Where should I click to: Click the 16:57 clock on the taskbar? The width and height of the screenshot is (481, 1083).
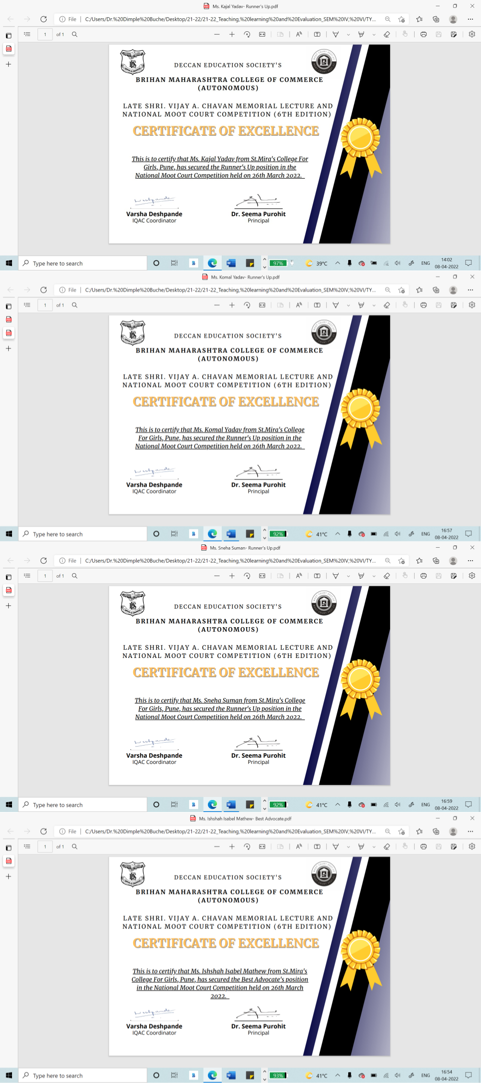click(446, 534)
